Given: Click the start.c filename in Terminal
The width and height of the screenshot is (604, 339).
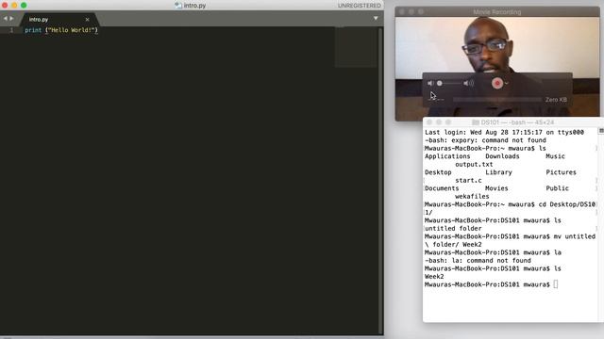Looking at the screenshot, I should click(x=468, y=180).
